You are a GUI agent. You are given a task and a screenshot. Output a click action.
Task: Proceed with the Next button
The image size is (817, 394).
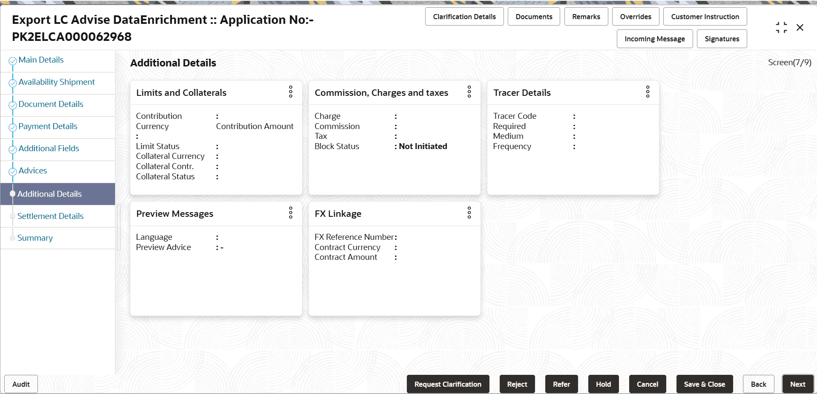coord(798,384)
